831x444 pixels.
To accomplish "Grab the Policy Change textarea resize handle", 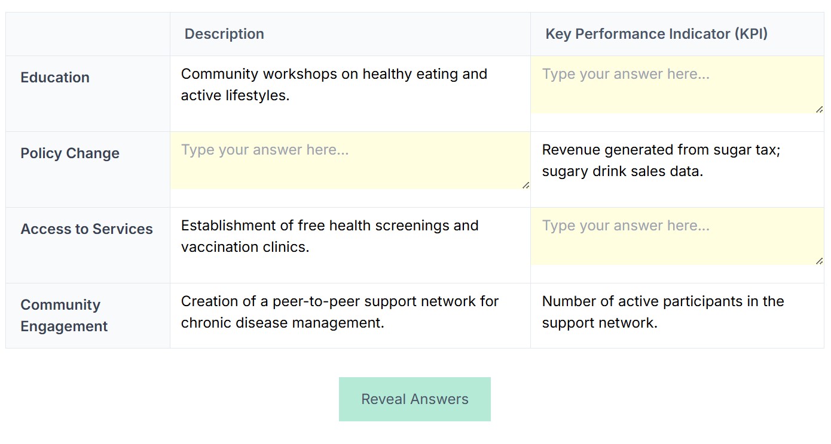I will 526,185.
